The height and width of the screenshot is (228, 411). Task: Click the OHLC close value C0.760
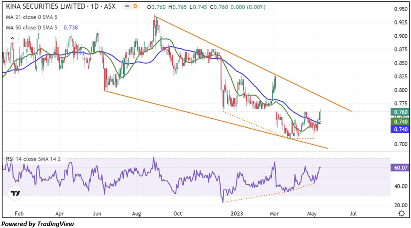coord(219,7)
